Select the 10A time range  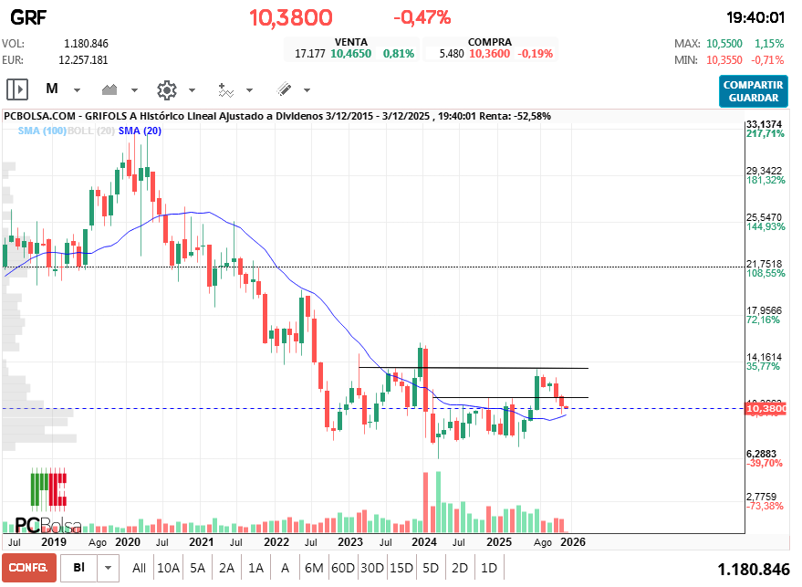pos(168,568)
